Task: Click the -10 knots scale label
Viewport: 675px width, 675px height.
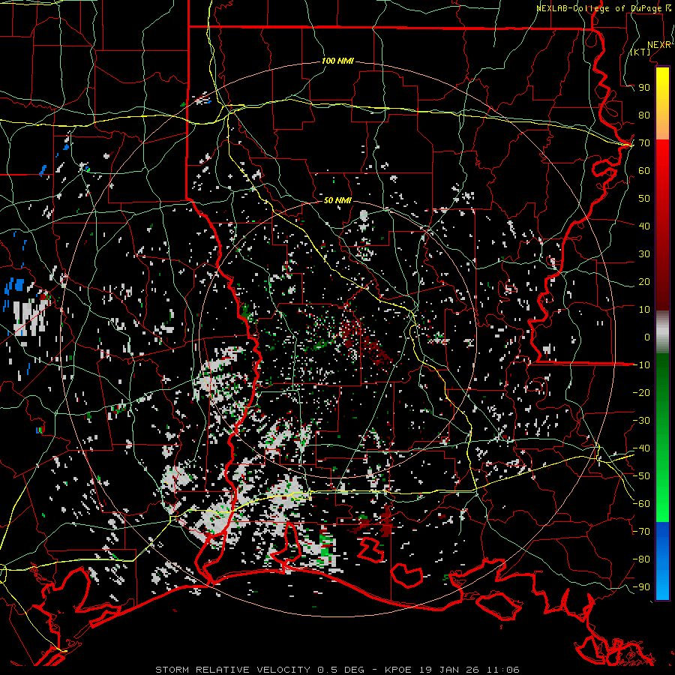Action: point(641,365)
